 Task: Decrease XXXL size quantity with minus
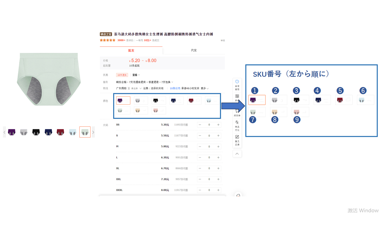200,190
